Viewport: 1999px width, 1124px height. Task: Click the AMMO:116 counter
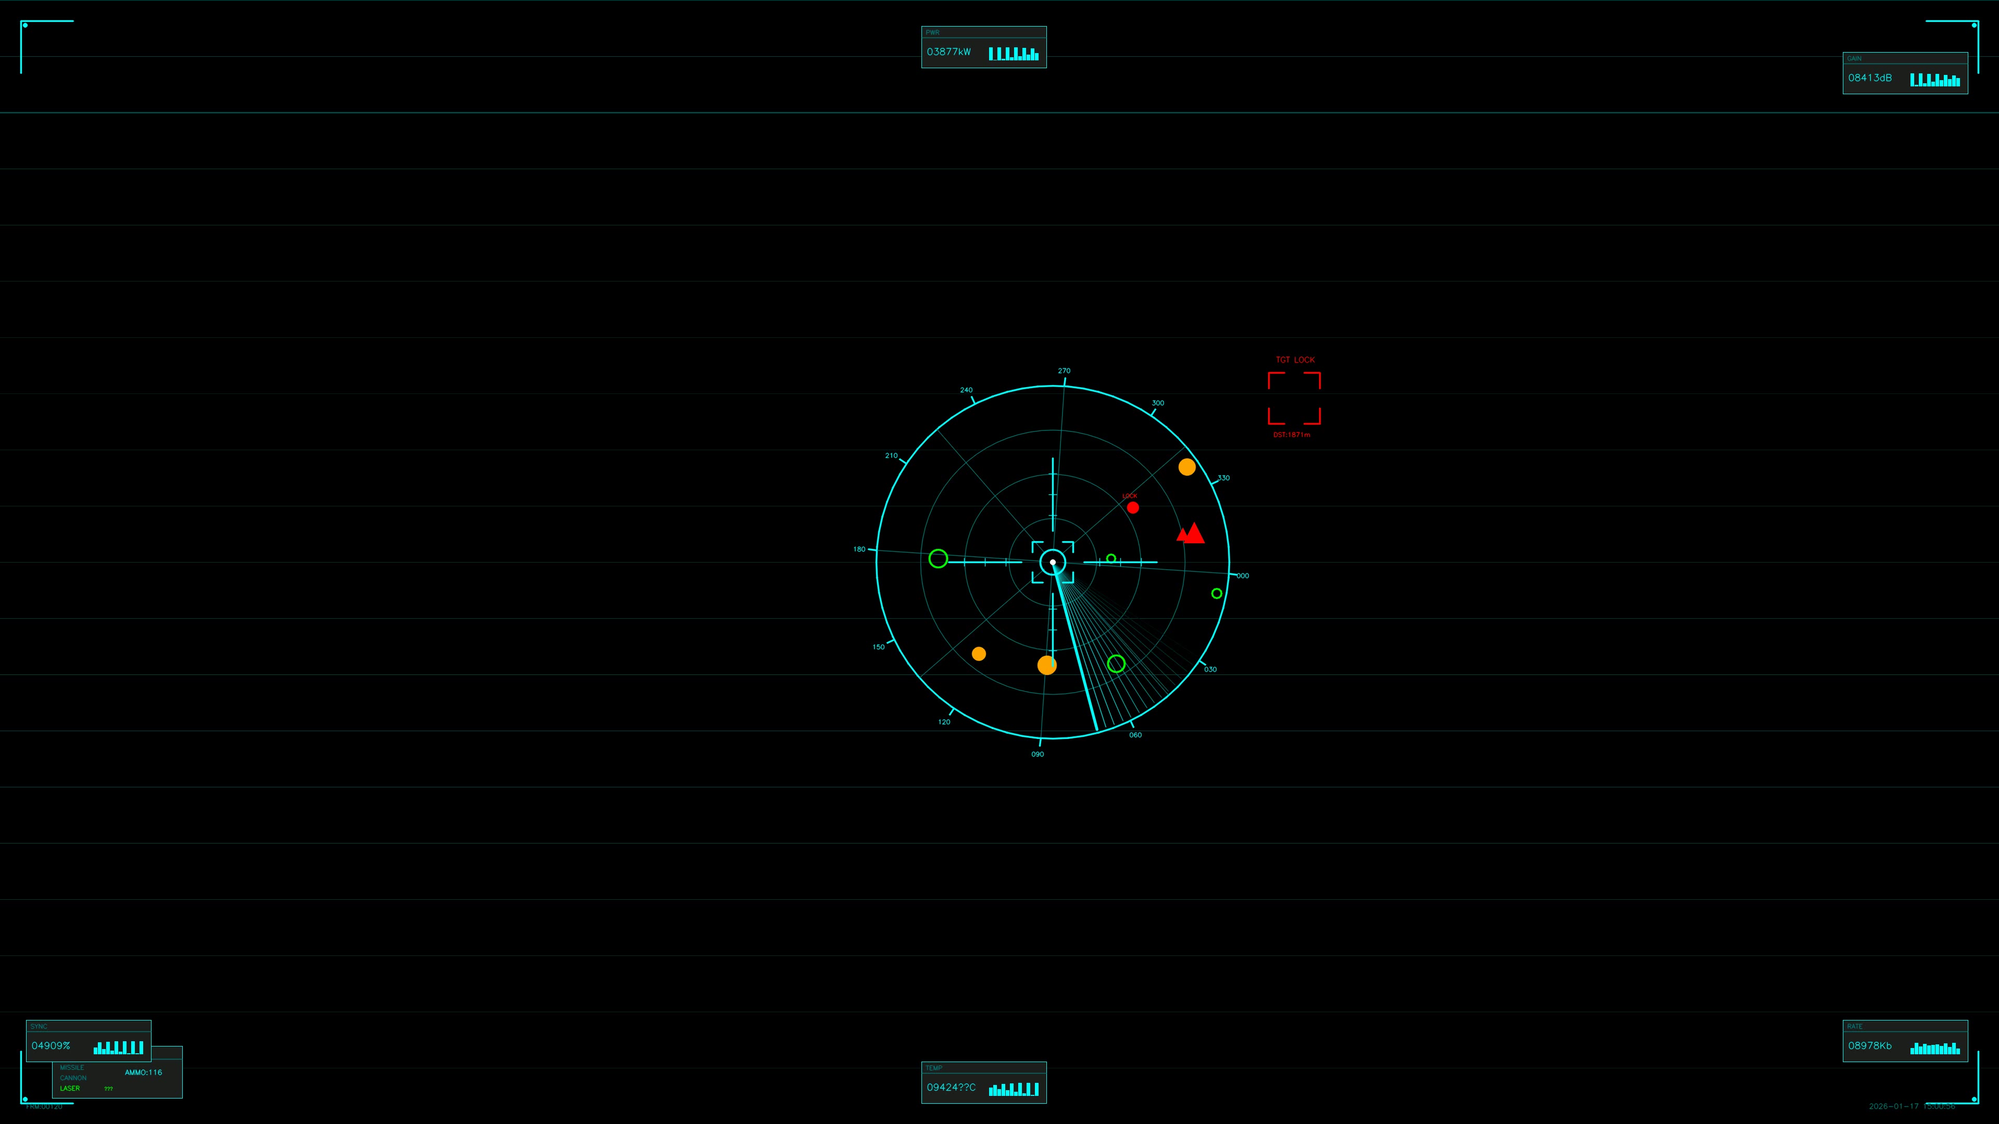pos(144,1073)
